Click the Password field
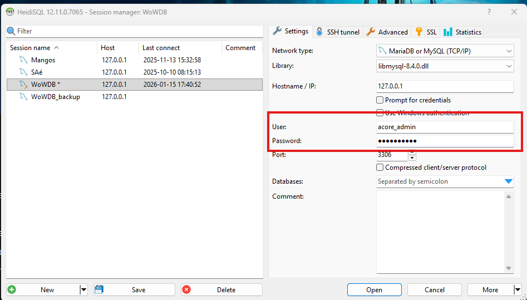Viewport: 527px width, 300px height. [x=445, y=141]
